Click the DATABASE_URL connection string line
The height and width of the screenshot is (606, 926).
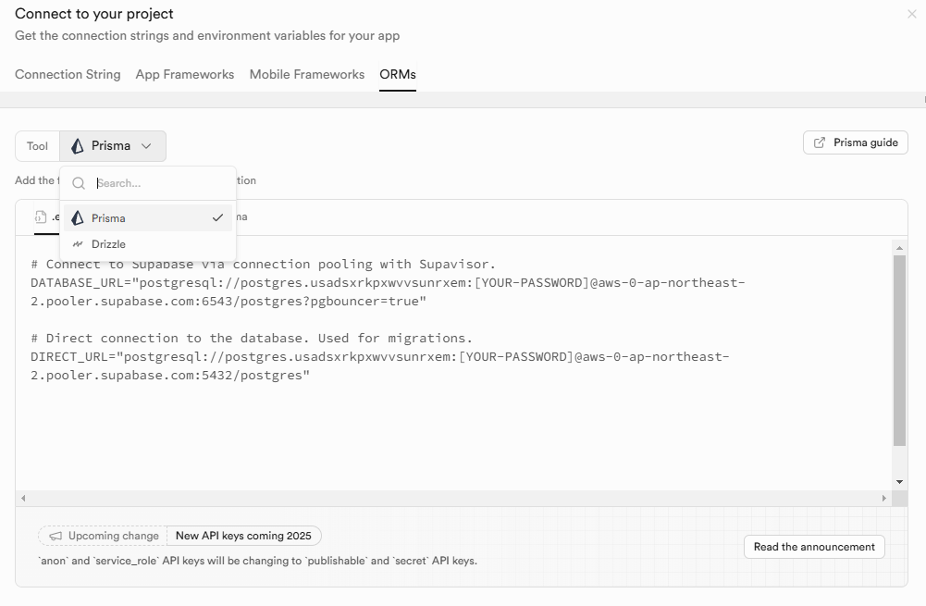(x=388, y=291)
